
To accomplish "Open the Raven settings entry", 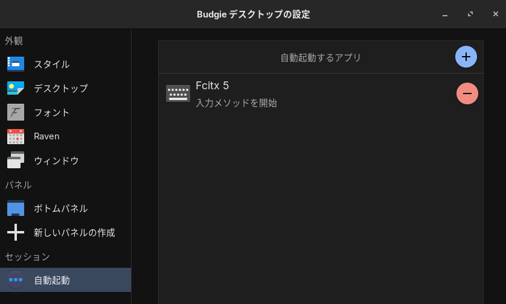I will (65, 136).
